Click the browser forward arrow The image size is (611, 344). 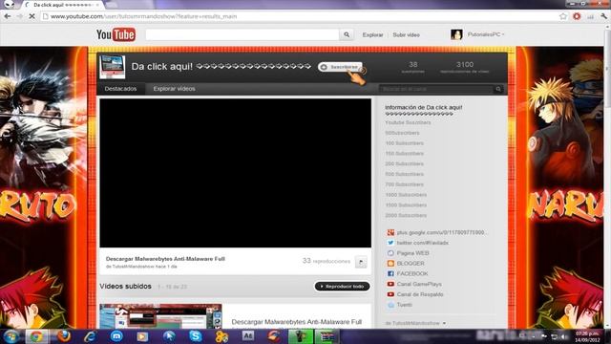click(x=19, y=16)
